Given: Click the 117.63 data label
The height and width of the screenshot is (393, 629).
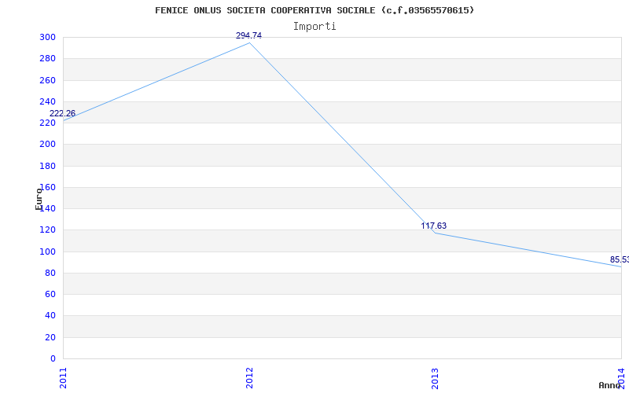Looking at the screenshot, I should pyautogui.click(x=434, y=226).
